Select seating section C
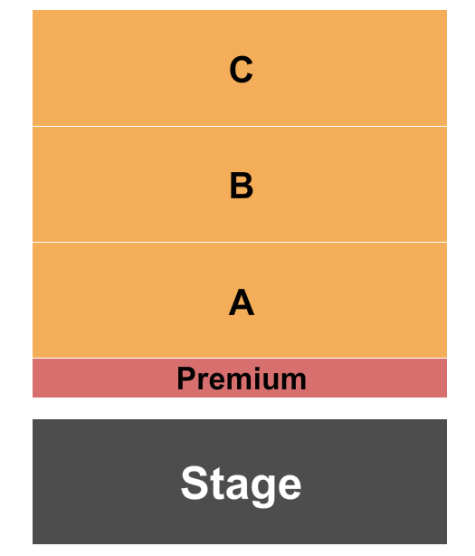The height and width of the screenshot is (556, 475). (x=240, y=68)
